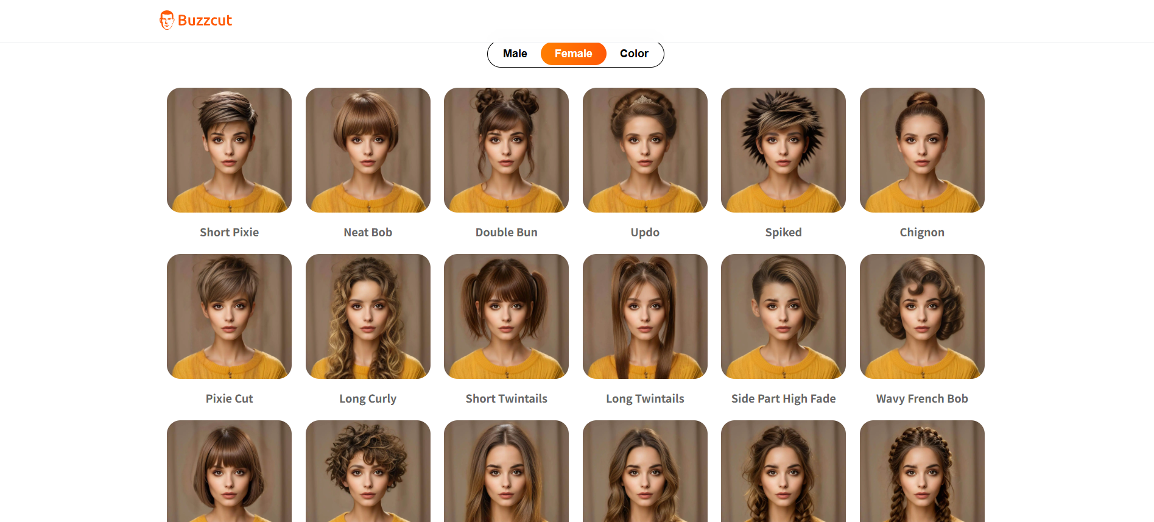Choose the Pixie Cut hairstyle photo
Viewport: 1154px width, 522px height.
[229, 316]
